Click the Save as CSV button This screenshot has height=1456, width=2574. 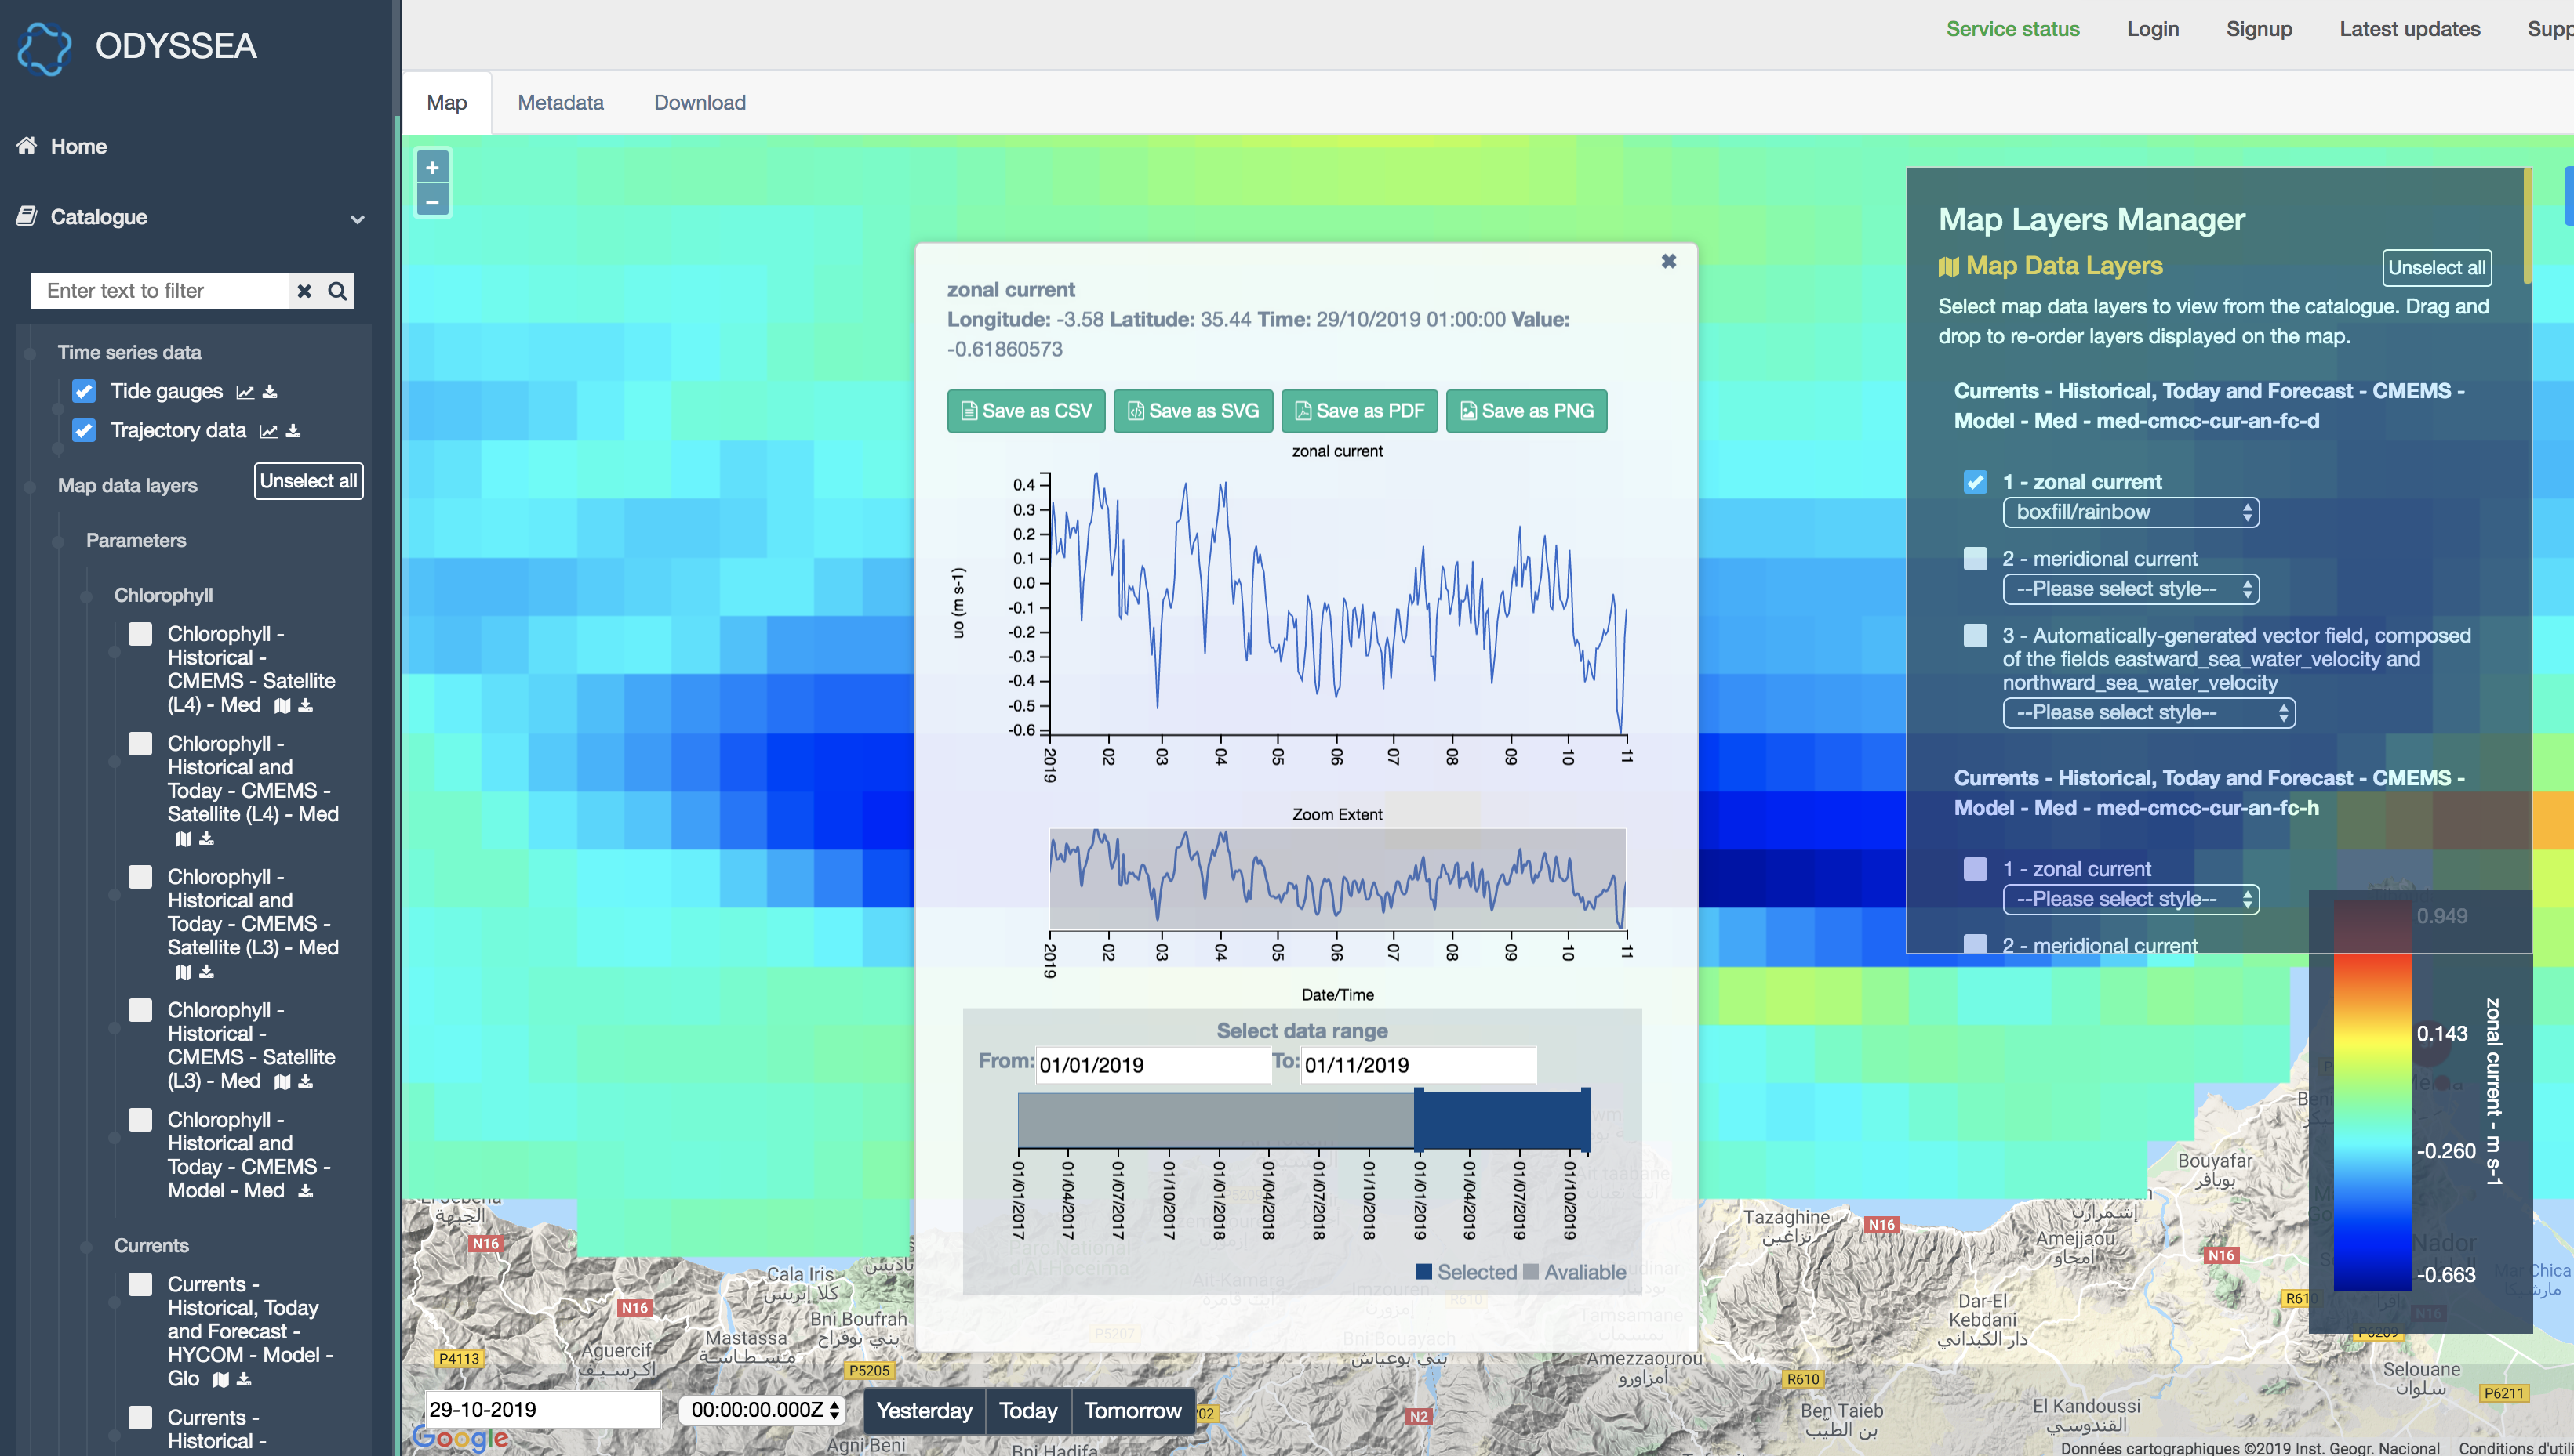click(x=1026, y=411)
